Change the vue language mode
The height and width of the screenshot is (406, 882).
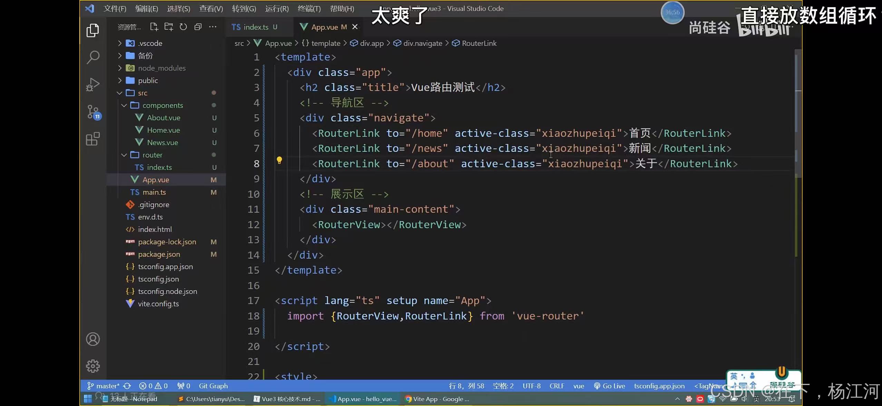point(579,386)
